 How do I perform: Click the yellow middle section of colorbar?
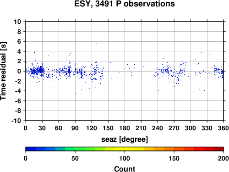125,149
